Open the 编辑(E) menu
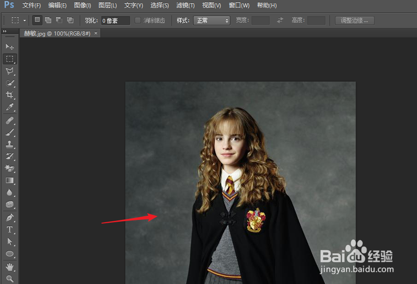 58,6
